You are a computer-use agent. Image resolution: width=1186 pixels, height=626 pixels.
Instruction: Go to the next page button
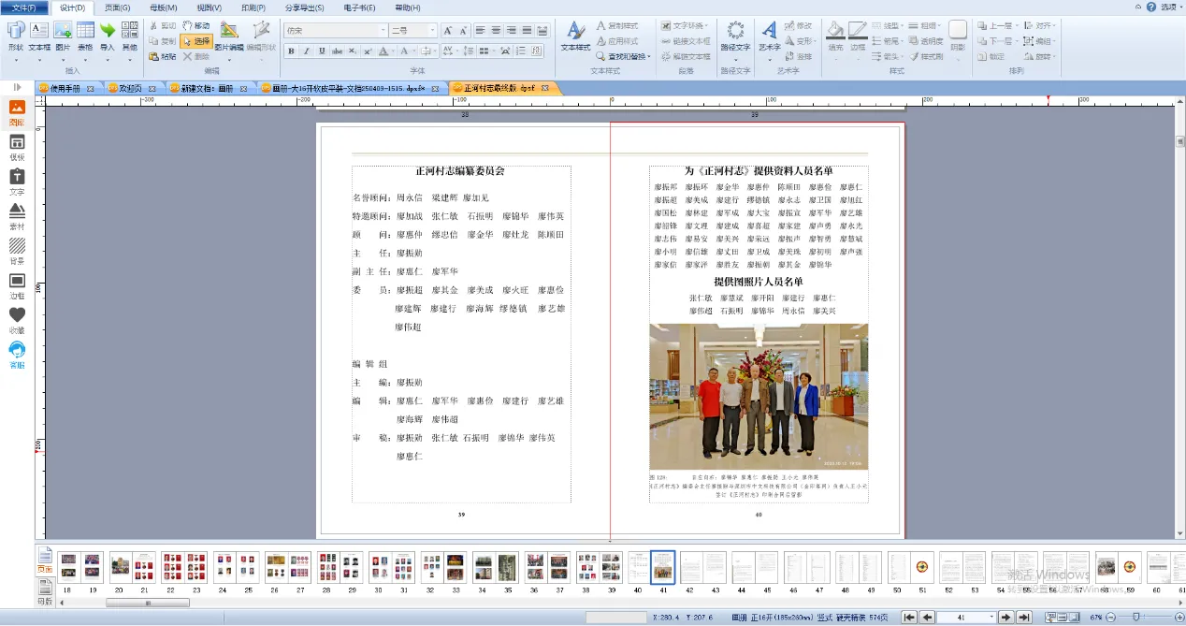pyautogui.click(x=1005, y=618)
